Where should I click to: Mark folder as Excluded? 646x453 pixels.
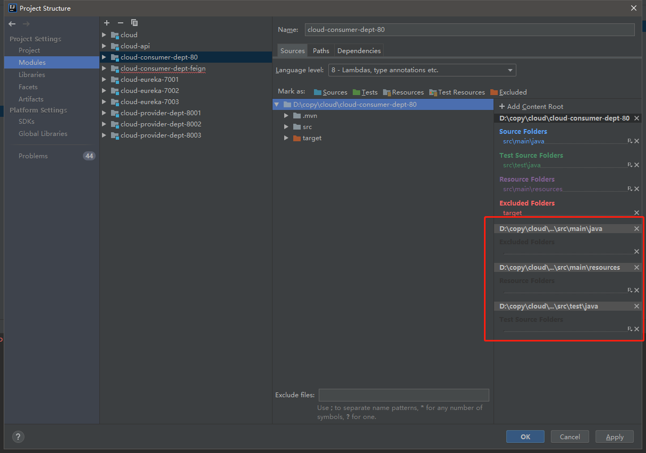tap(508, 92)
